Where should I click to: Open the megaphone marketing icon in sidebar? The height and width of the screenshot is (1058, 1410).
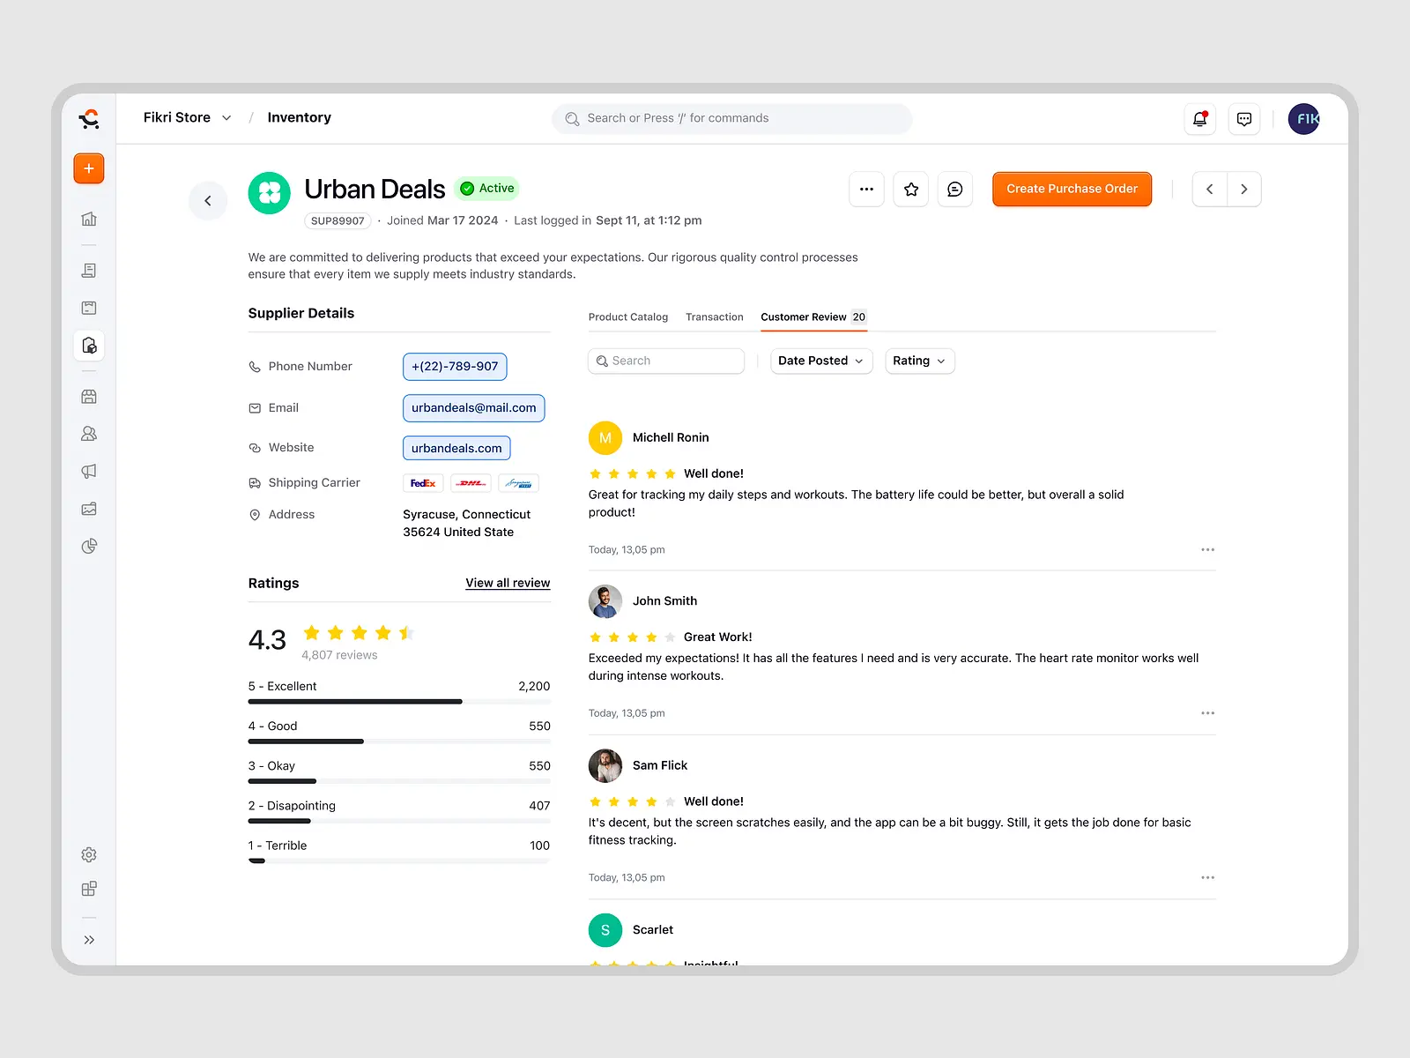(89, 472)
